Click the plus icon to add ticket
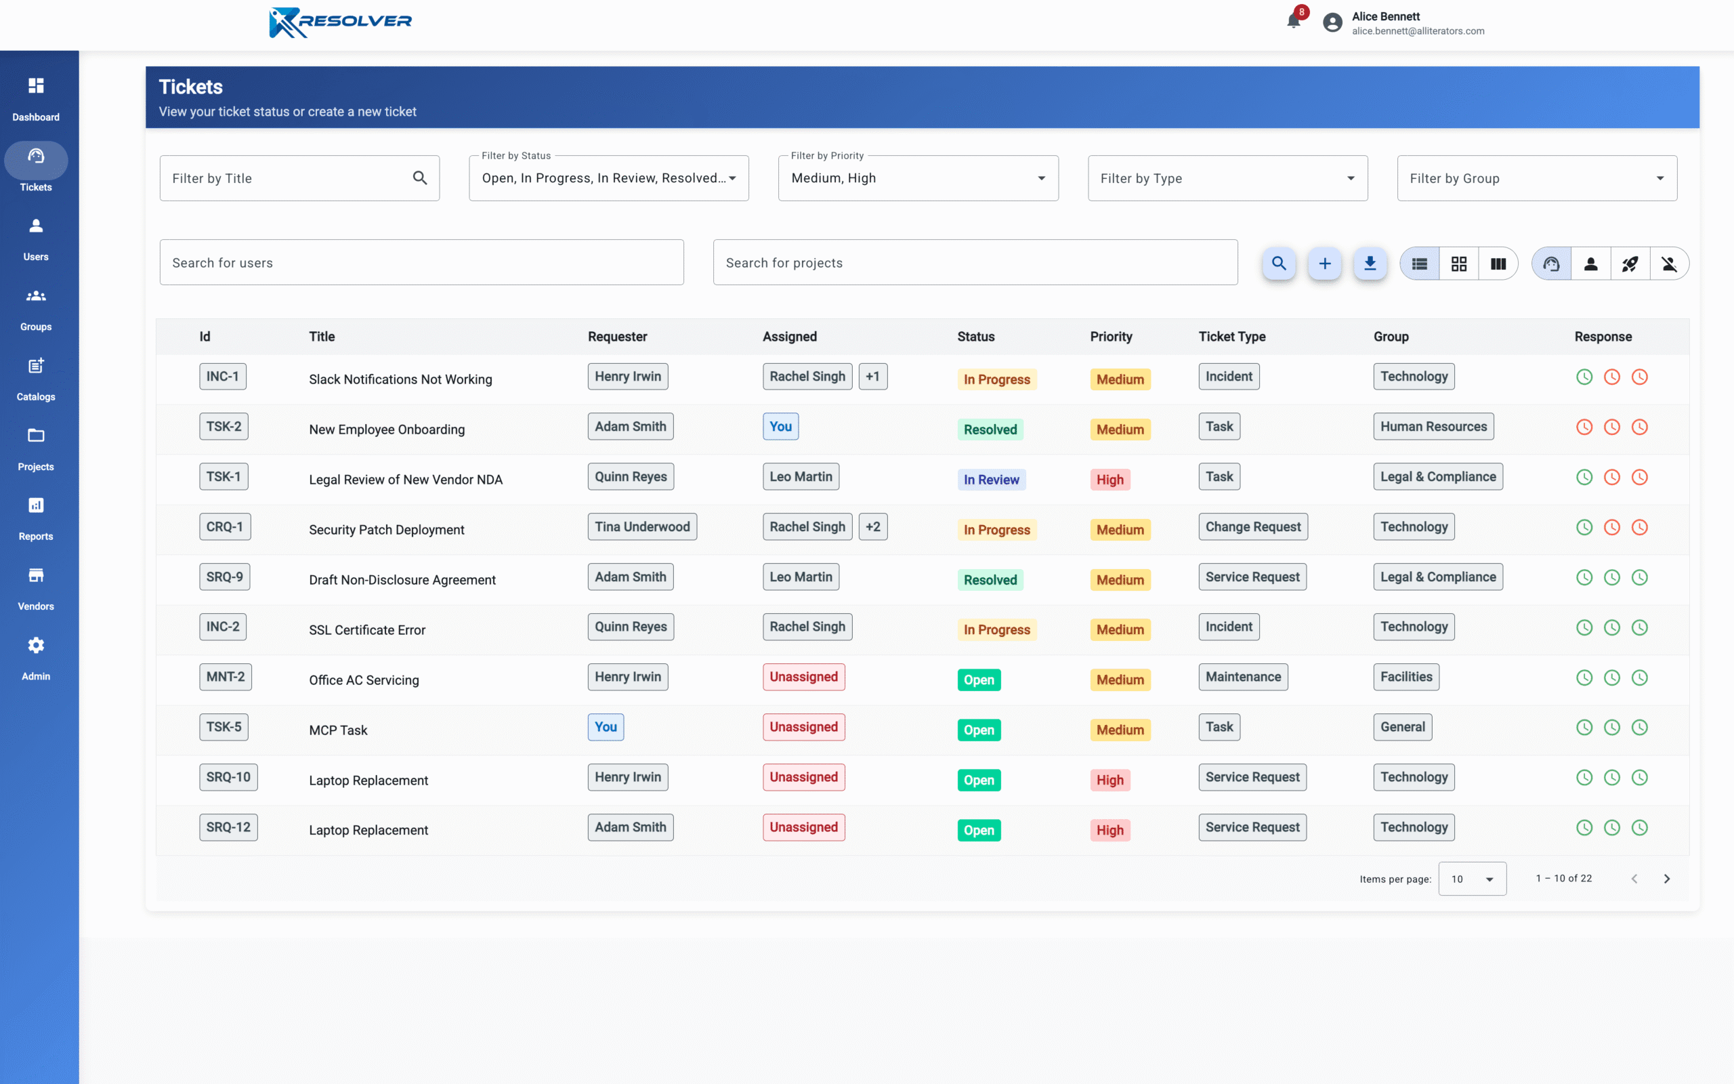This screenshot has width=1734, height=1084. tap(1324, 264)
